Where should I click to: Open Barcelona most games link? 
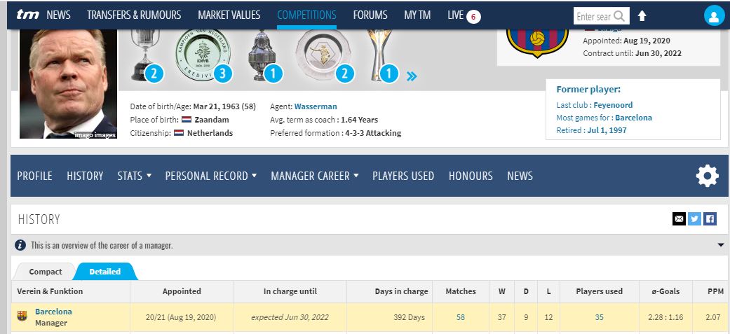(x=633, y=118)
